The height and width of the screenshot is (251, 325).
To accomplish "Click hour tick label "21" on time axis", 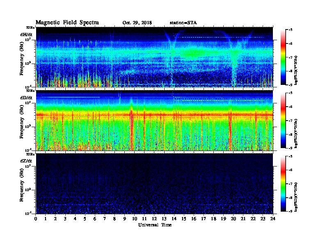I will click(243, 219).
